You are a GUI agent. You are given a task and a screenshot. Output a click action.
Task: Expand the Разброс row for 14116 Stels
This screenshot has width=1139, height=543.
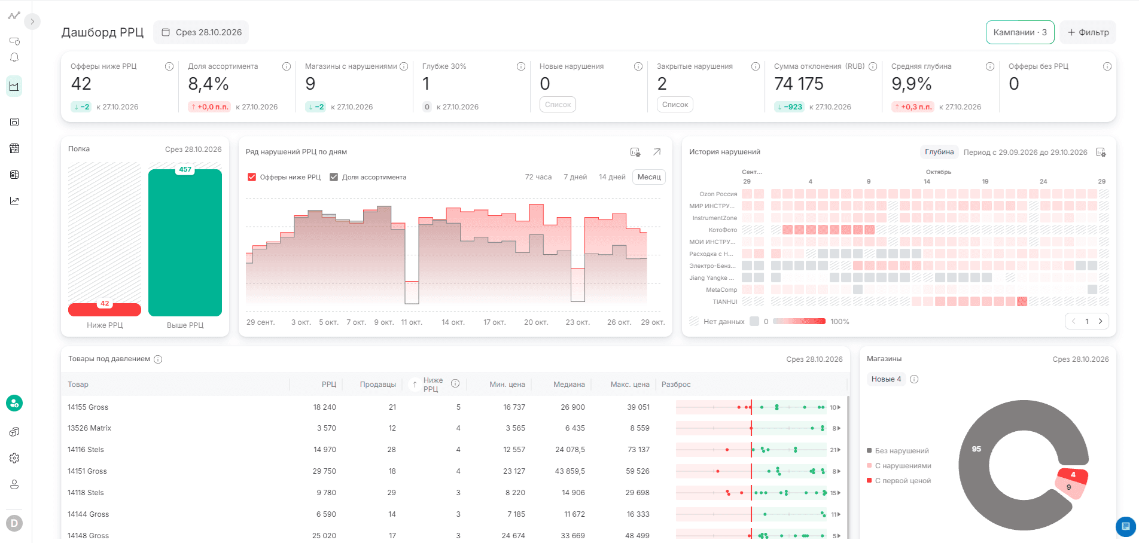pyautogui.click(x=836, y=450)
